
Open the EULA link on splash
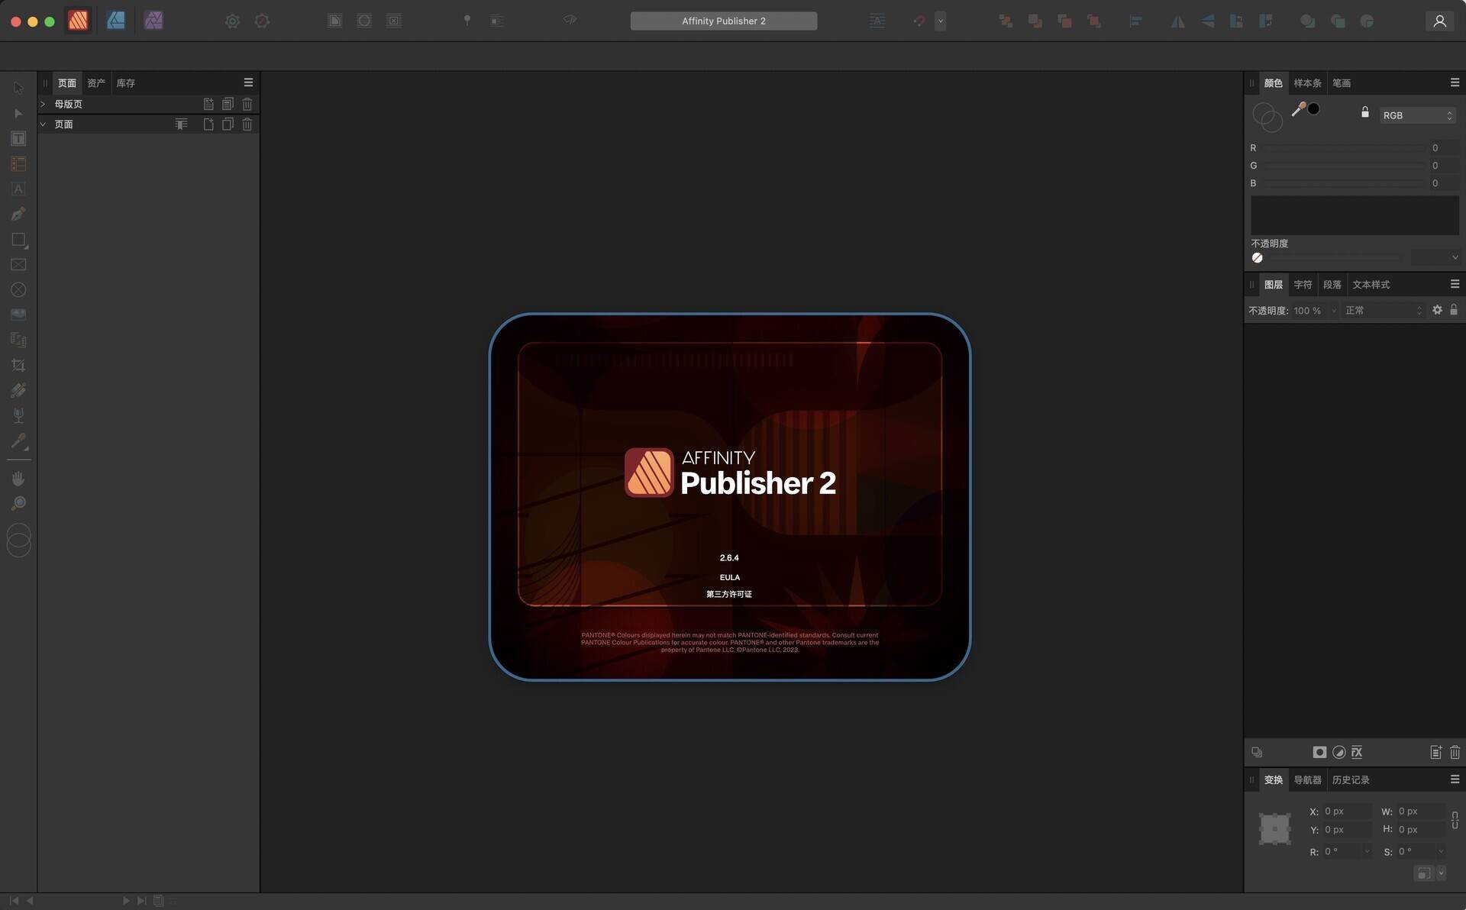coord(729,578)
